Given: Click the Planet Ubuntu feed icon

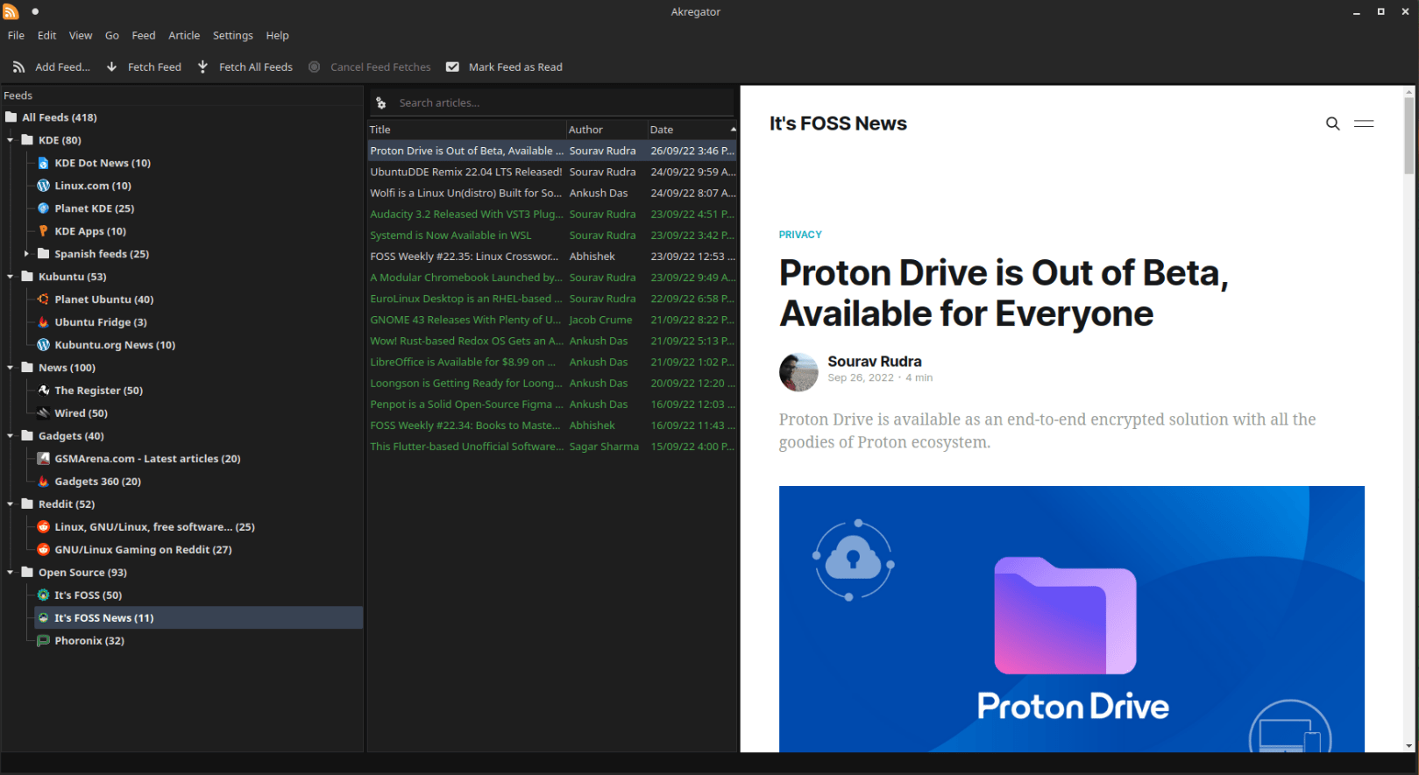Looking at the screenshot, I should 43,299.
